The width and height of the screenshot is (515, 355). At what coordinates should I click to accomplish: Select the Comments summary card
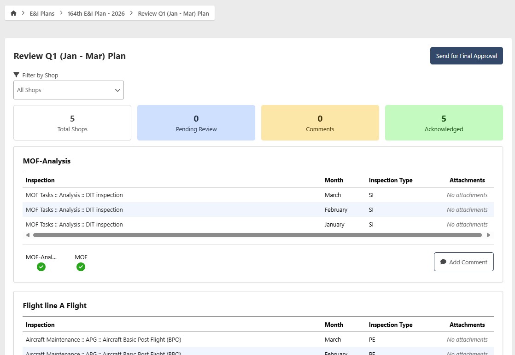point(320,123)
